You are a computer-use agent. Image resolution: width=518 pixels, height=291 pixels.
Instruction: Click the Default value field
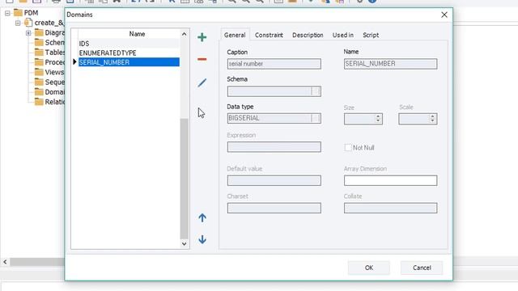tap(274, 180)
